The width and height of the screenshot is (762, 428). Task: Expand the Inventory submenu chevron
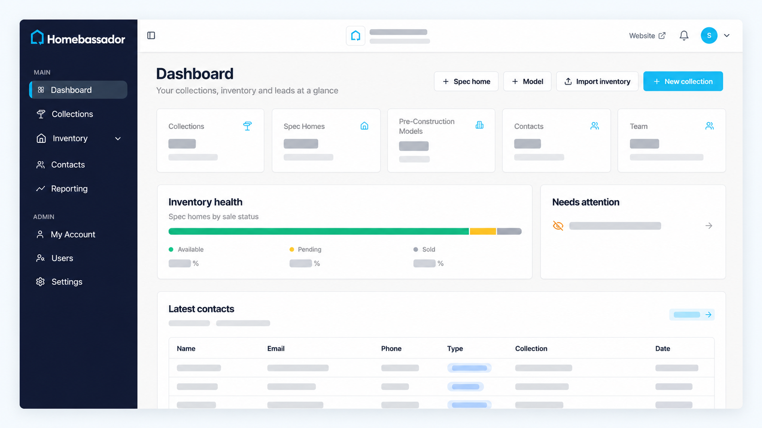(x=118, y=139)
